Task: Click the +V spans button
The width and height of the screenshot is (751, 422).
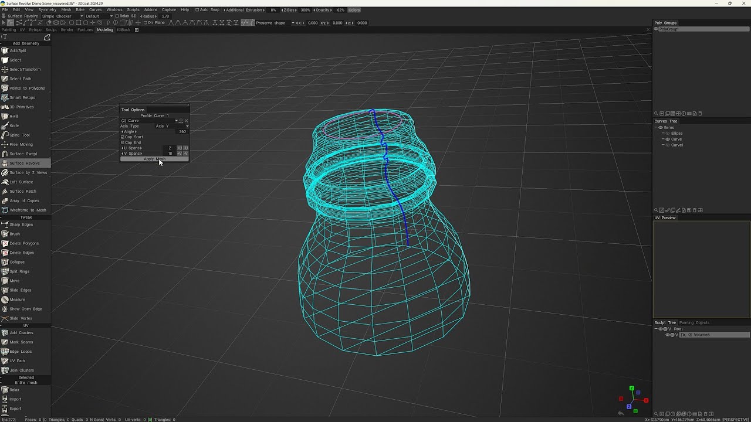Action: [180, 154]
